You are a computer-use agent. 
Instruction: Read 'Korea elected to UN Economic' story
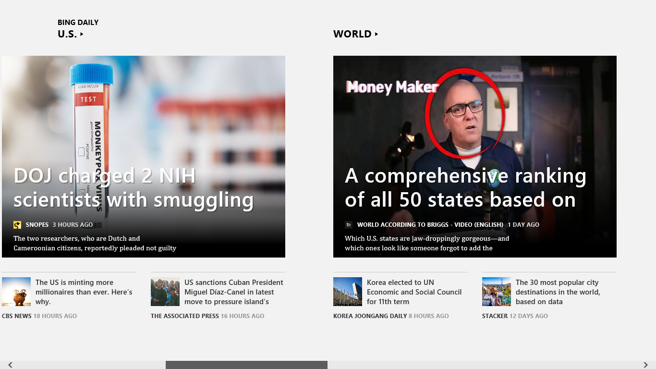[414, 292]
